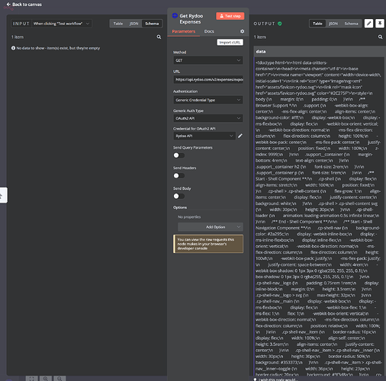Turn on Send Headers switch
This screenshot has width=386, height=381.
click(179, 176)
